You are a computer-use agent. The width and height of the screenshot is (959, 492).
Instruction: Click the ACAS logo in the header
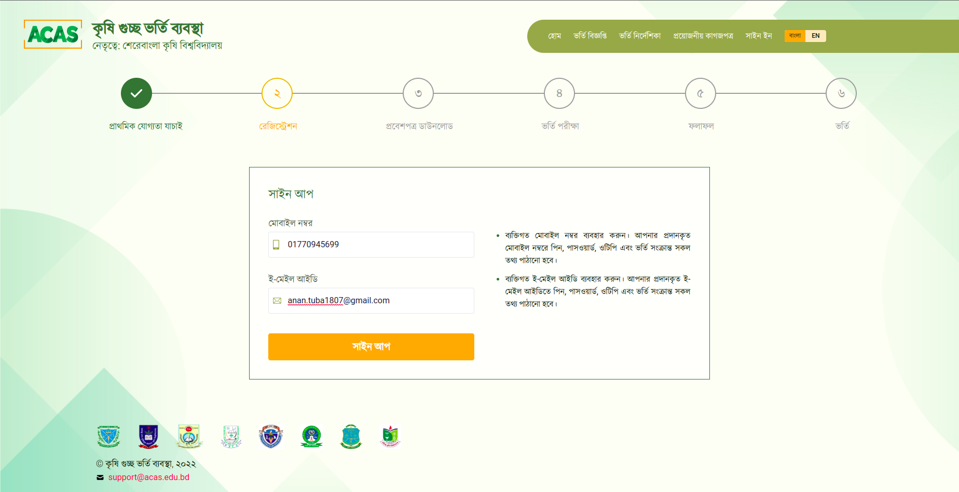[x=53, y=34]
